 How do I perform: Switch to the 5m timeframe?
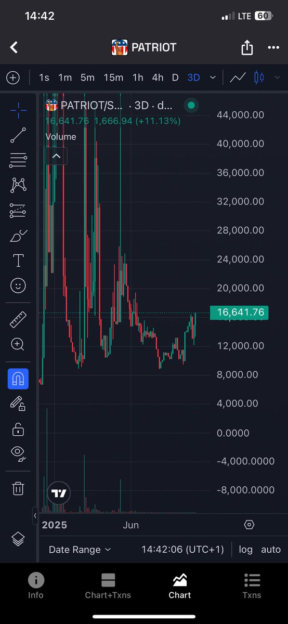pos(87,77)
